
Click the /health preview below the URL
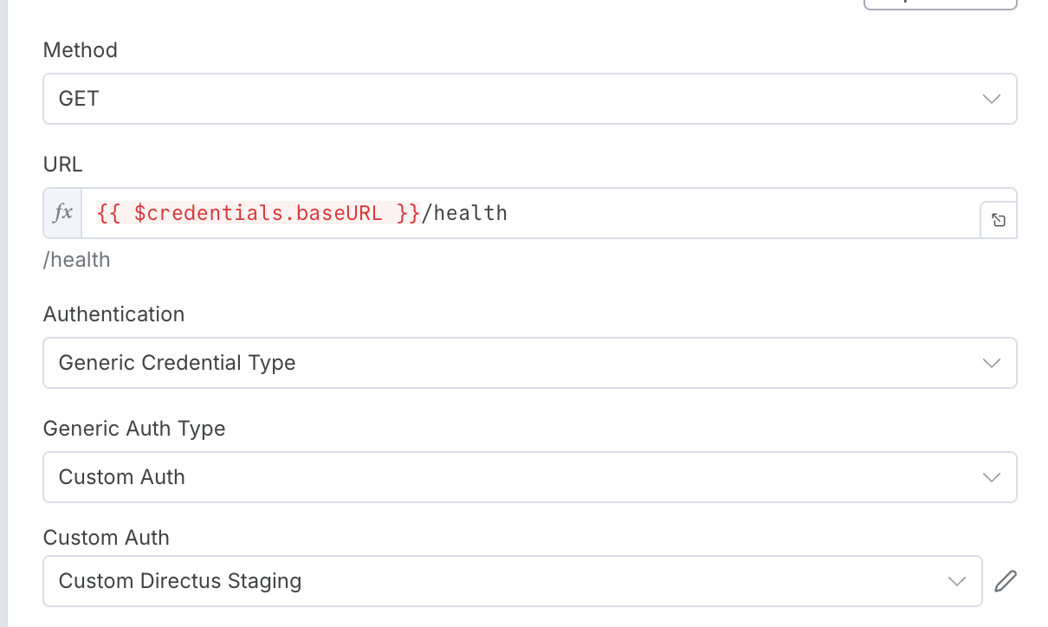tap(77, 260)
